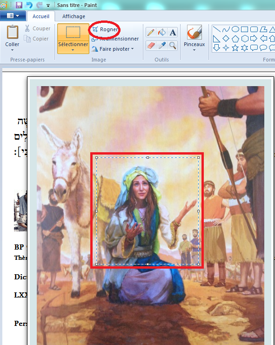This screenshot has height=345, width=275.
Task: Click Rogner to crop selection
Action: 105,29
